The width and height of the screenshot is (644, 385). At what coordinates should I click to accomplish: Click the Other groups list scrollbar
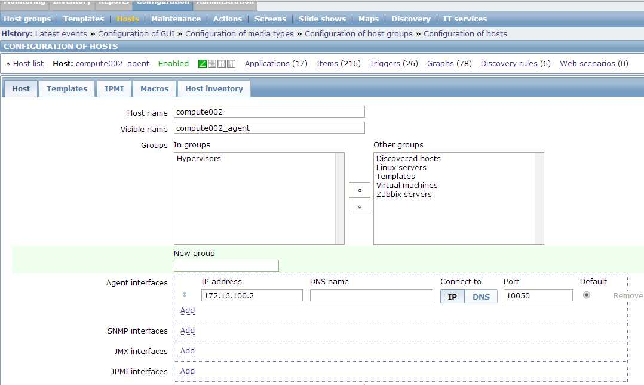pos(539,198)
